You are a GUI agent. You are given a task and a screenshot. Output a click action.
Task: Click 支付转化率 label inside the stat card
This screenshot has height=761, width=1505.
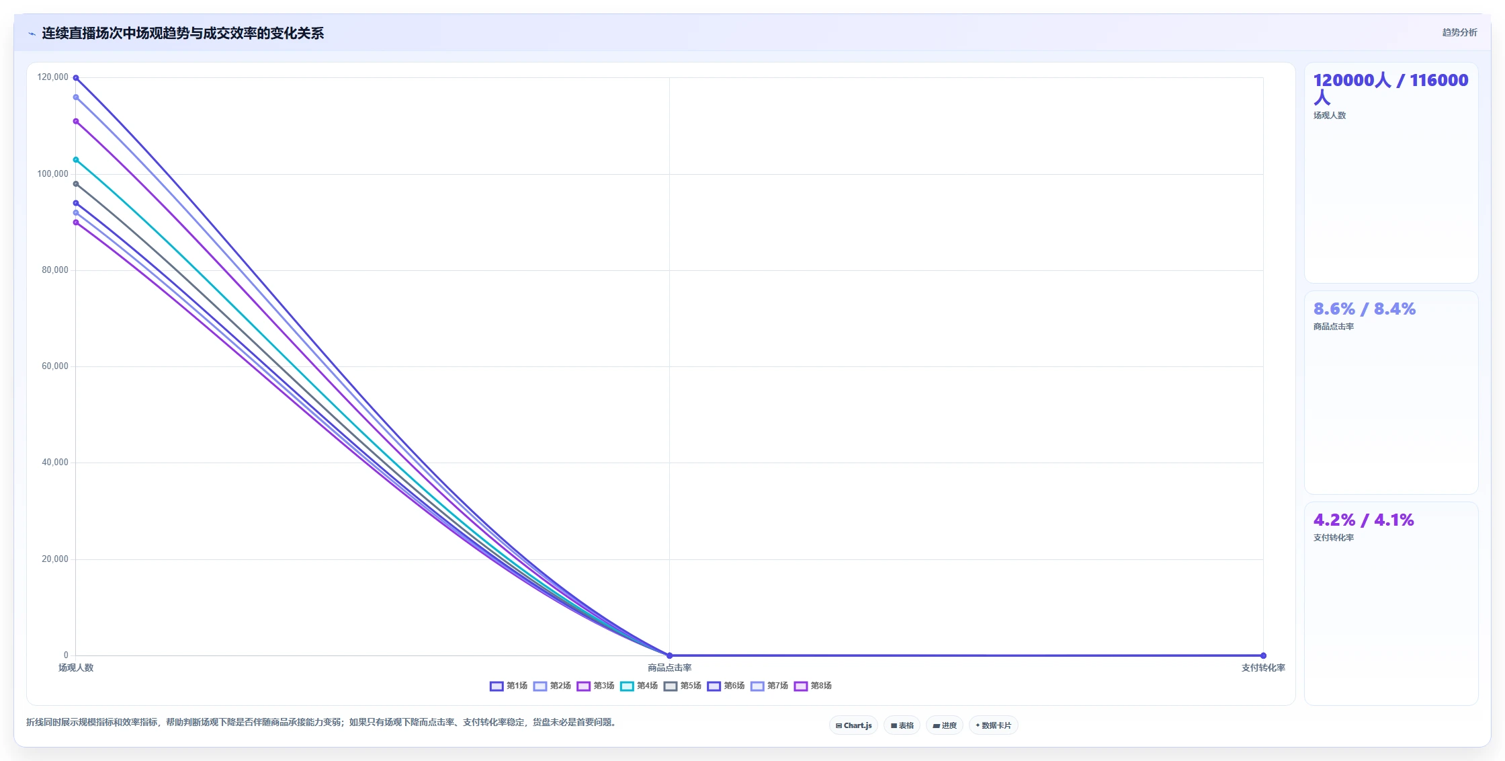(x=1334, y=538)
